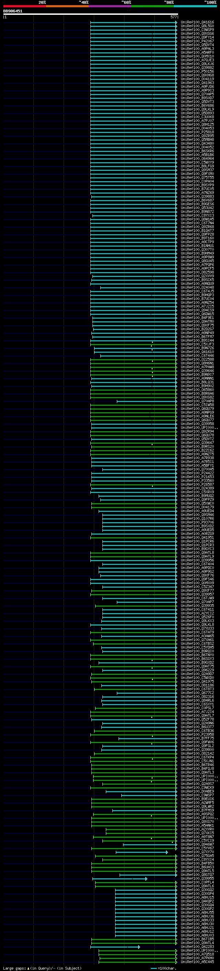The height and width of the screenshot is (971, 220).
Task: Click hit UniRef100_A7R938
Action: coord(197,458)
